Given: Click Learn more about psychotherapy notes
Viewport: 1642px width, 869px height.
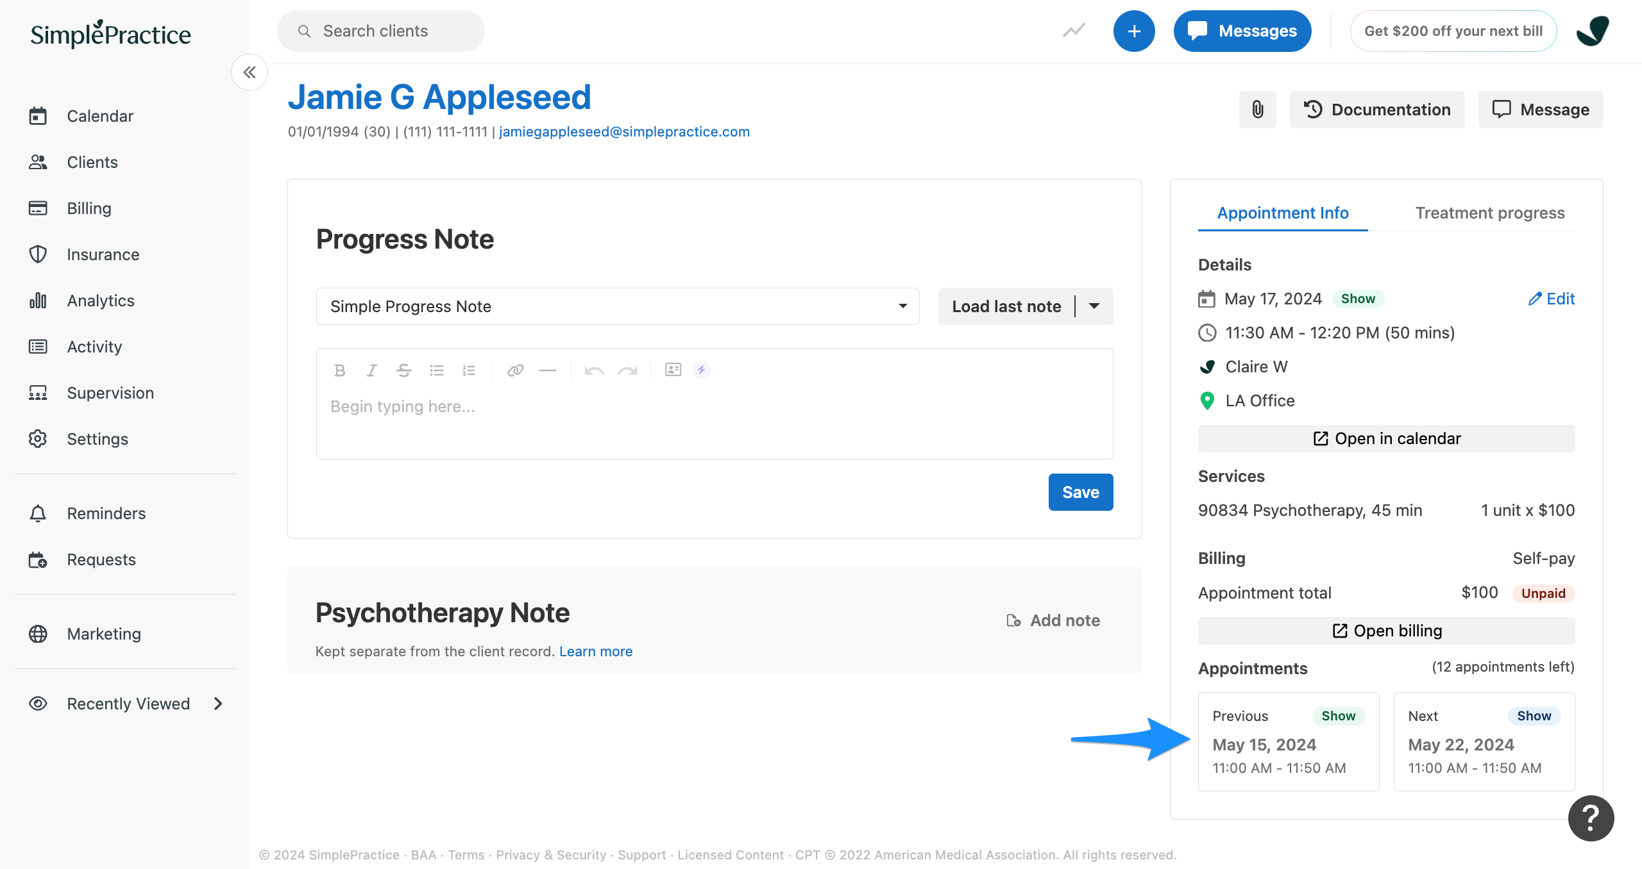Looking at the screenshot, I should click(596, 651).
